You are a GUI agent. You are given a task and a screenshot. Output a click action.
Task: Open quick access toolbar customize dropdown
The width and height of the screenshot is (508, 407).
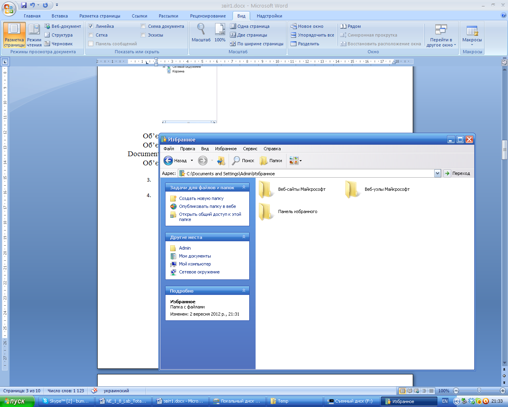57,5
